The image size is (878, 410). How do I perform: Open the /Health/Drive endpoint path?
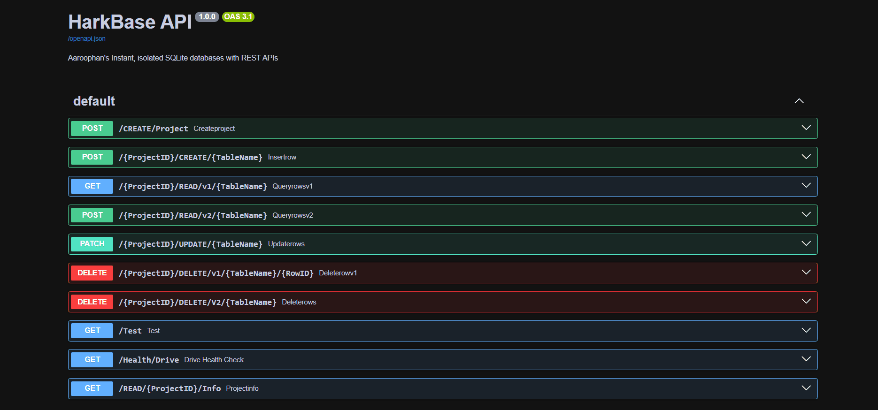[149, 360]
